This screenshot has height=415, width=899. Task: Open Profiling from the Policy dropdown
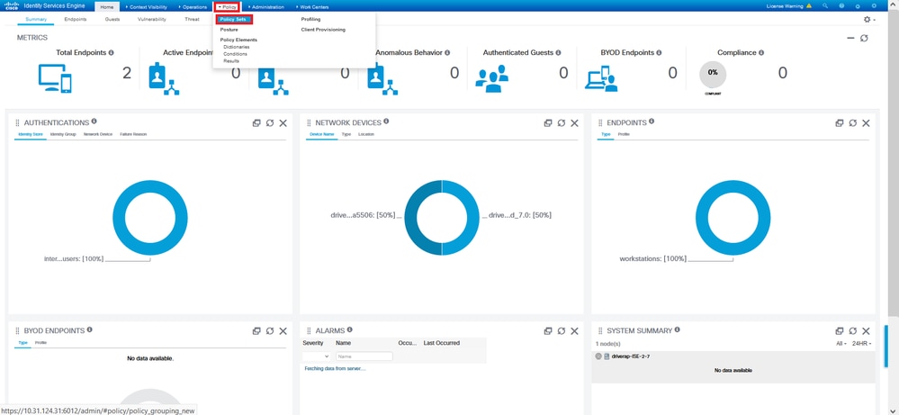coord(310,19)
